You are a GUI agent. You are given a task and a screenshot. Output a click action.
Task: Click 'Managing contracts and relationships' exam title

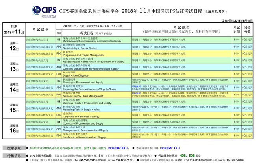click(92, 41)
